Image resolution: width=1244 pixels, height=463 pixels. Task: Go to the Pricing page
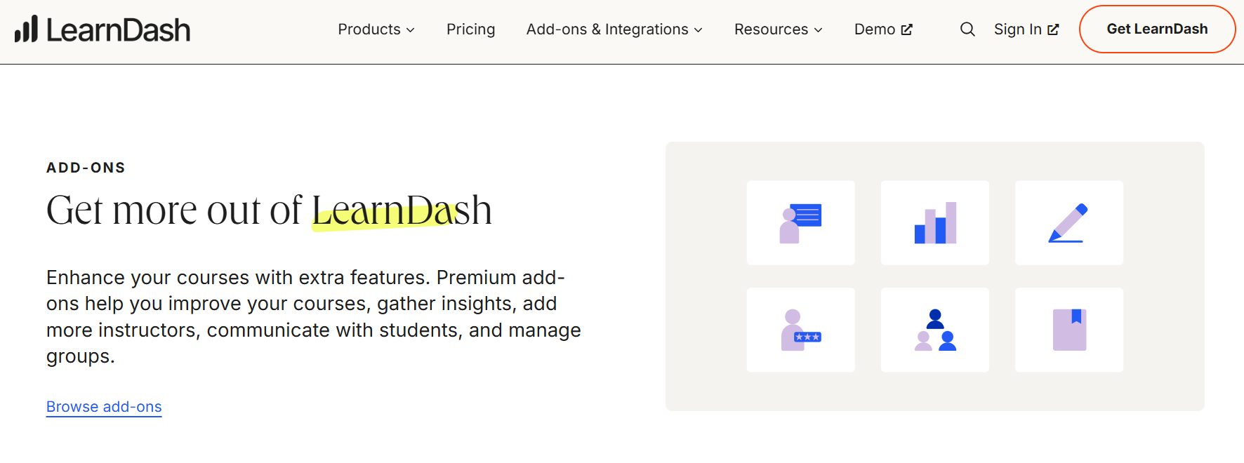pos(470,29)
